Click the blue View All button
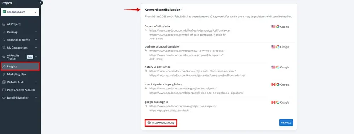 click(286, 123)
